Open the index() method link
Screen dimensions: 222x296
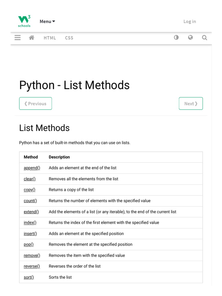[30, 223]
